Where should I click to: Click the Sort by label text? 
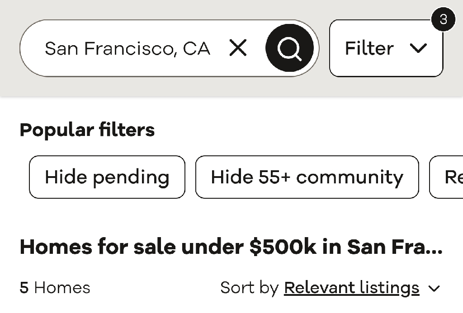click(x=250, y=288)
